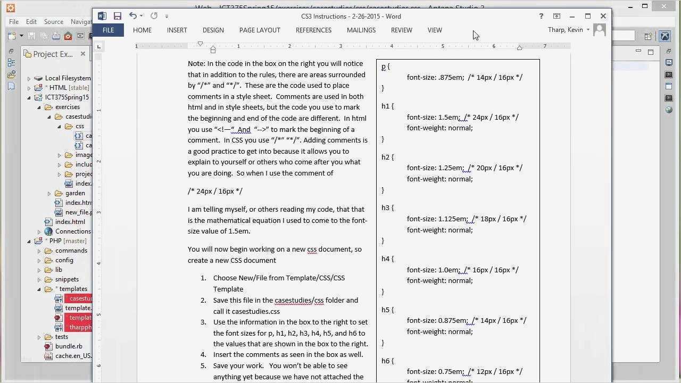Open the Edit menu in Aptana

pyautogui.click(x=31, y=22)
